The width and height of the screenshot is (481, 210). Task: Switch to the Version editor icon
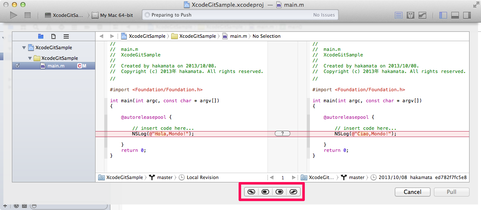coord(422,15)
